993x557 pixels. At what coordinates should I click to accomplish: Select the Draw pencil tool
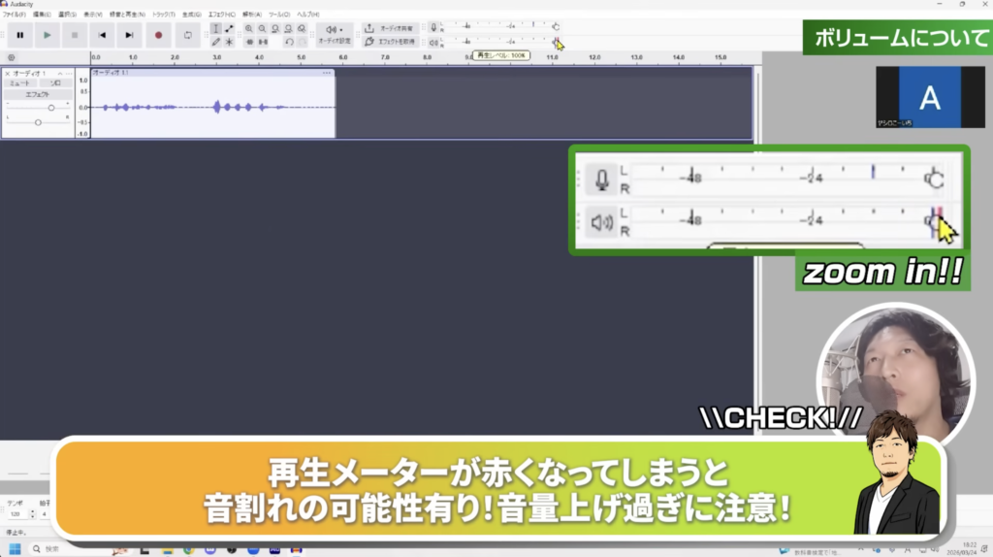coord(215,42)
